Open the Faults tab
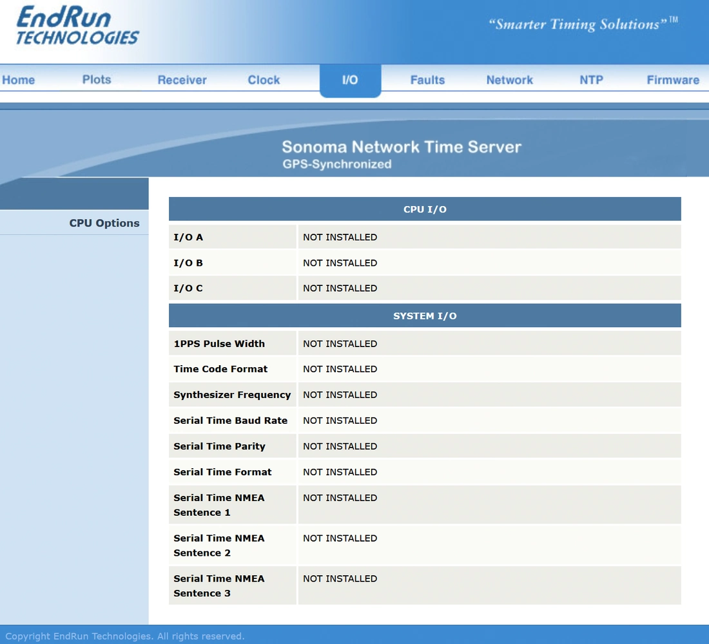Screen dimensions: 709x644 tap(427, 80)
